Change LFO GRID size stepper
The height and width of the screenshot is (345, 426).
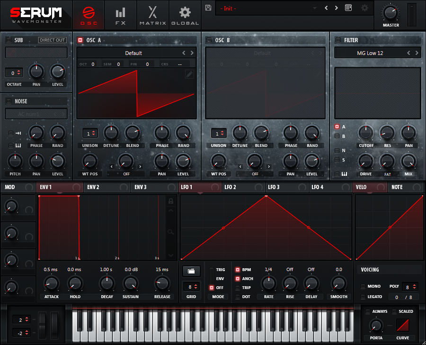[191, 287]
